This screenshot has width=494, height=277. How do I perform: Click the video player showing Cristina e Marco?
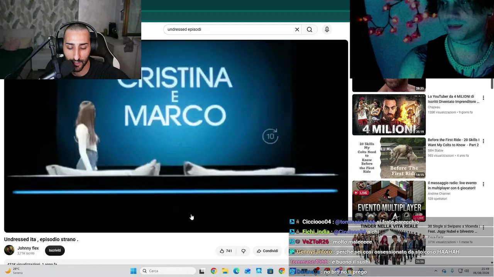[176, 136]
